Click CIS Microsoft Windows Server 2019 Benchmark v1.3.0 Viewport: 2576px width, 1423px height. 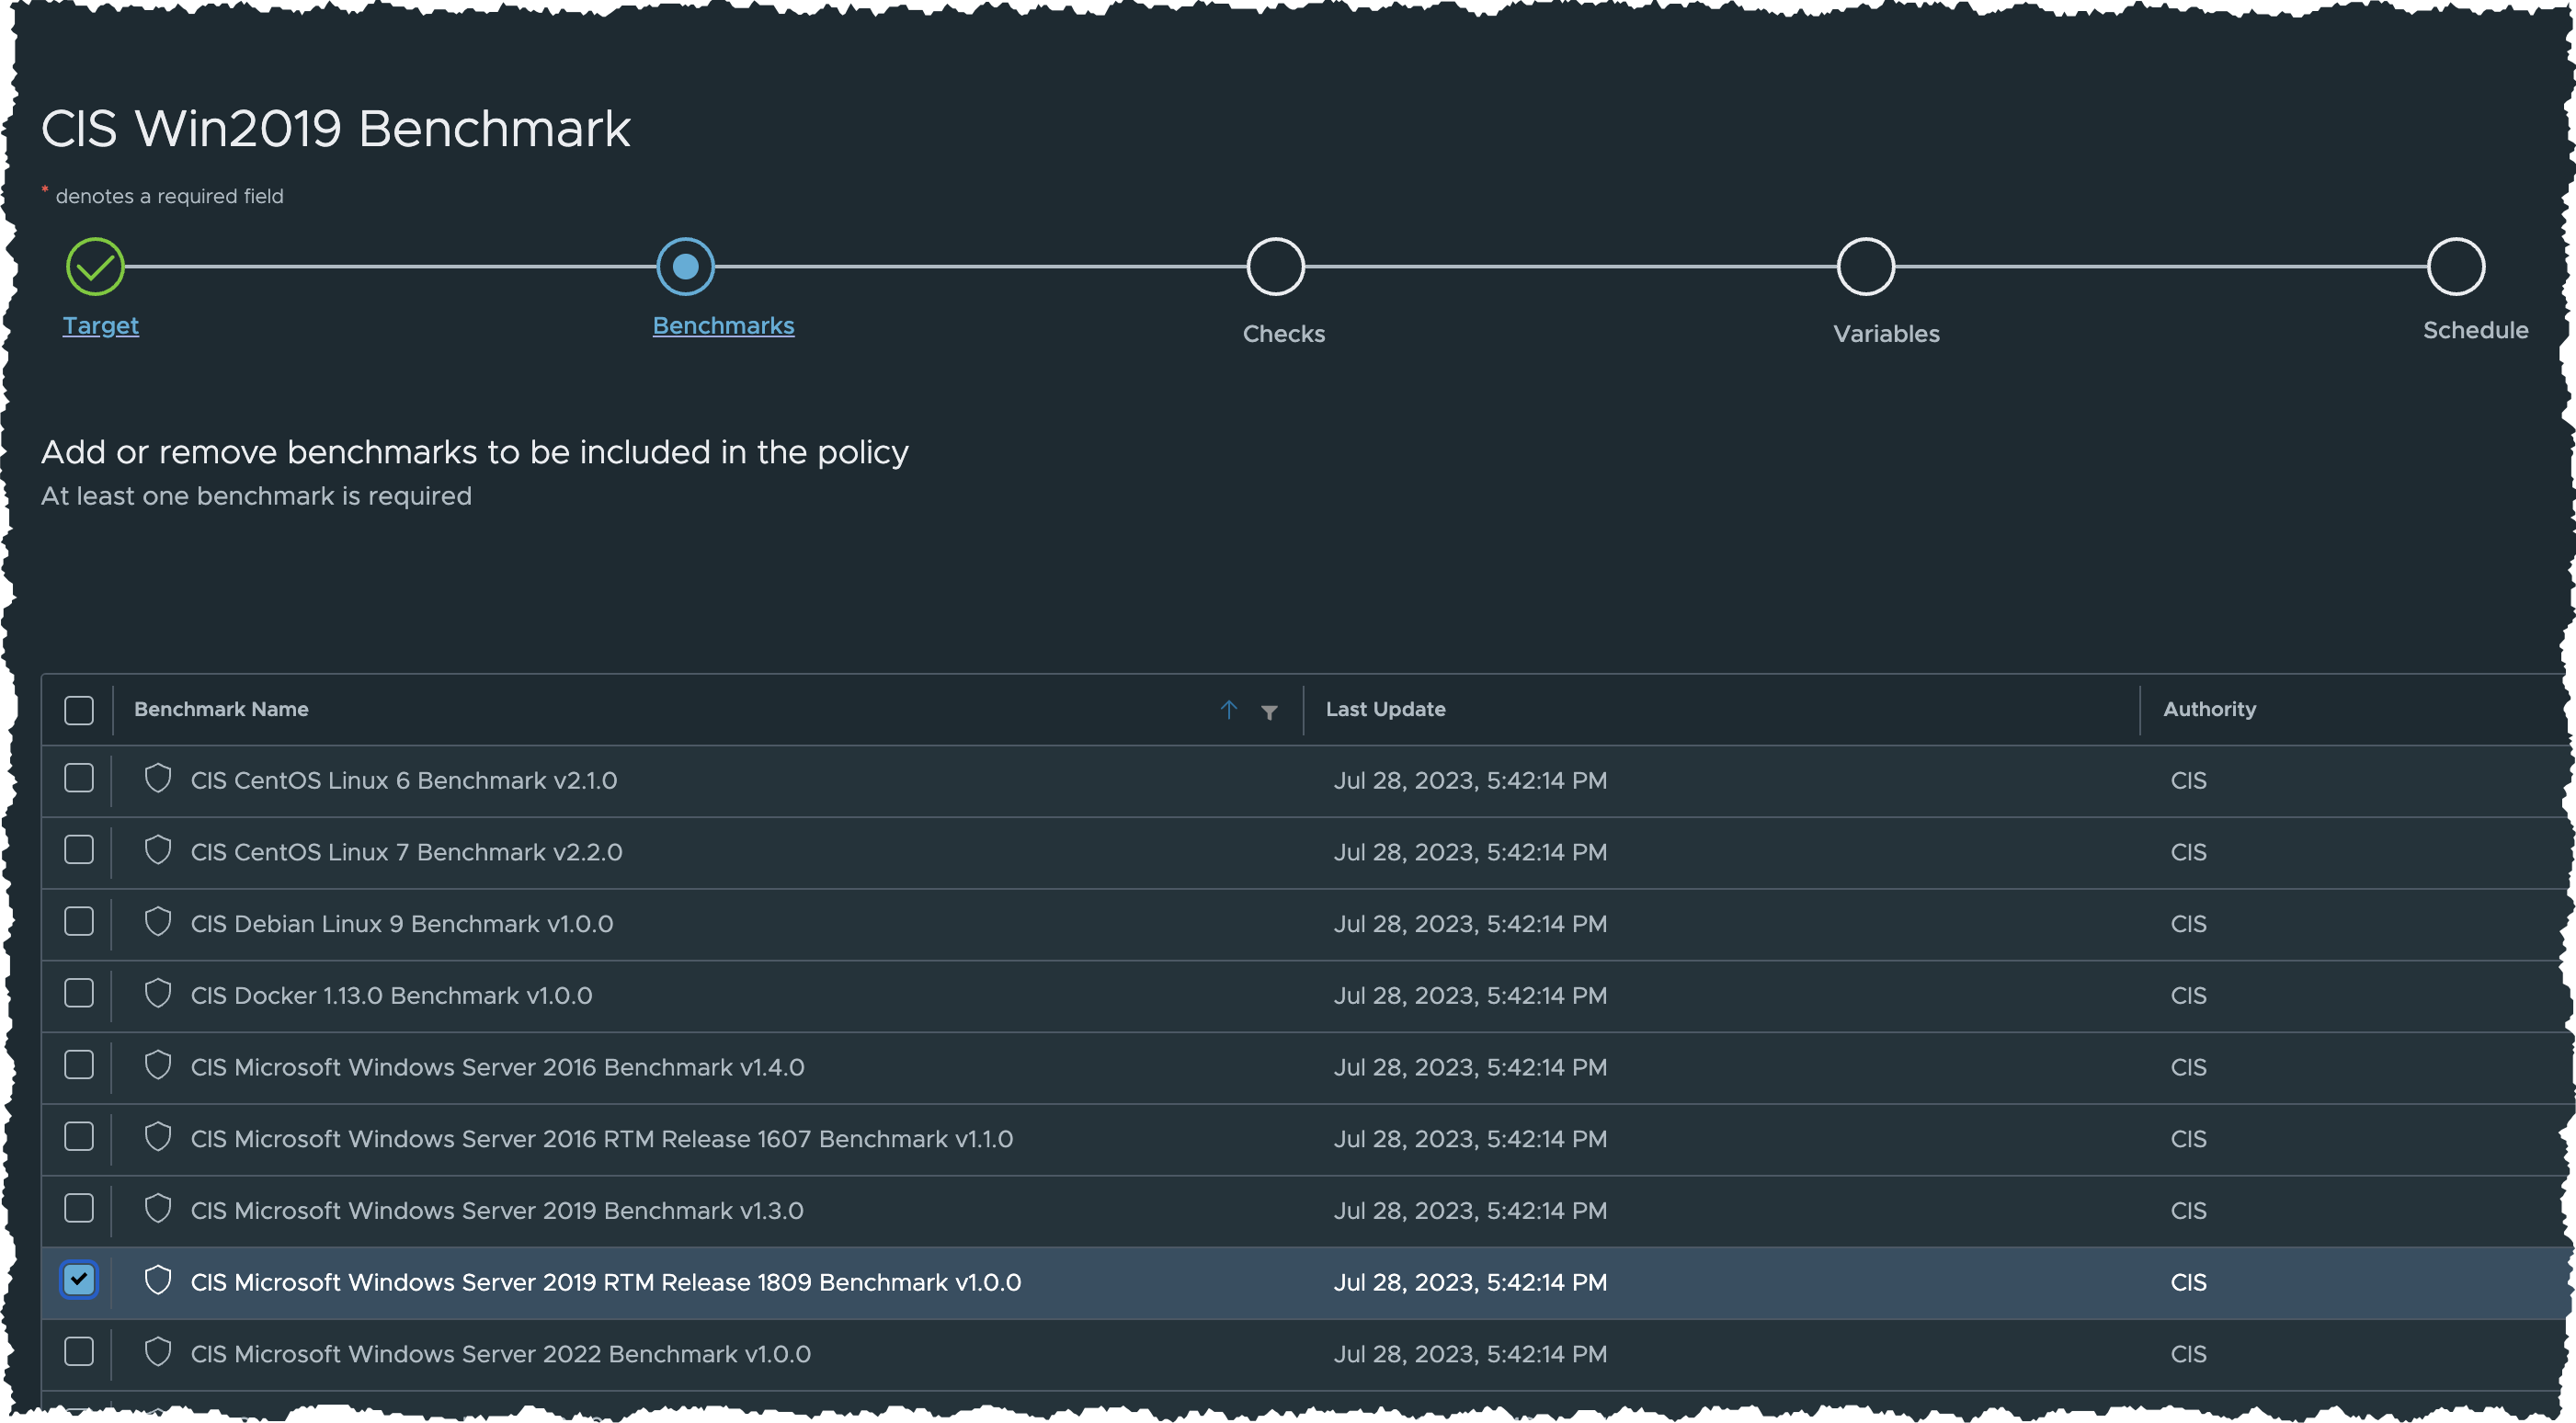point(497,1211)
